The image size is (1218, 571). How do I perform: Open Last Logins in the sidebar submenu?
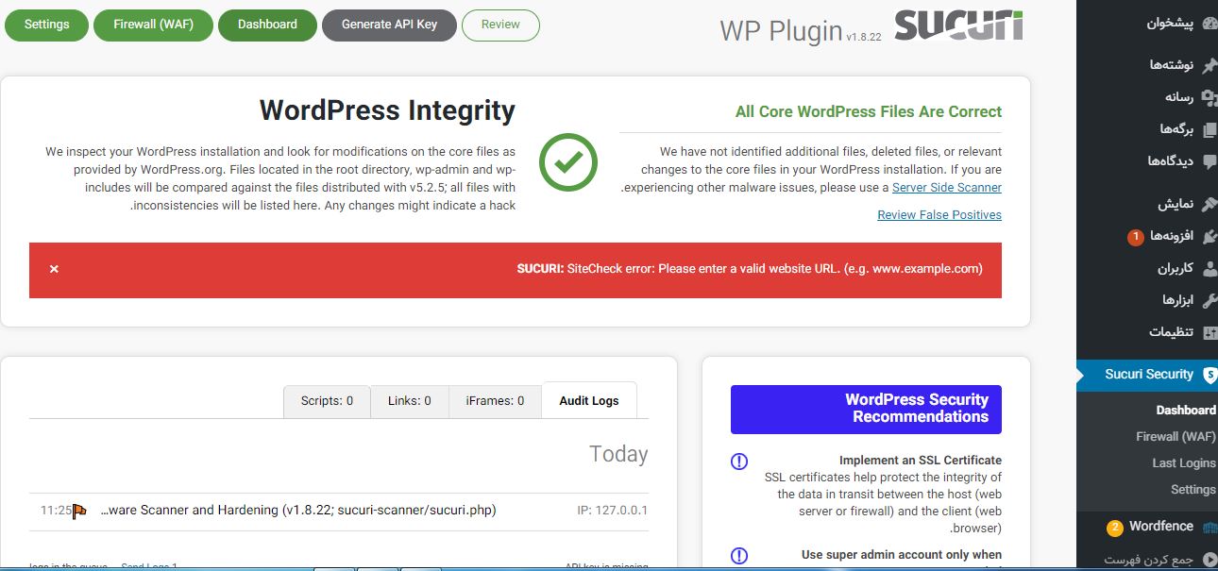pyautogui.click(x=1184, y=463)
